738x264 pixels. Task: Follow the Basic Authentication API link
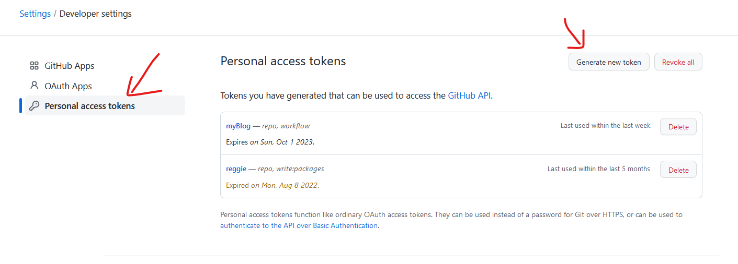[299, 225]
